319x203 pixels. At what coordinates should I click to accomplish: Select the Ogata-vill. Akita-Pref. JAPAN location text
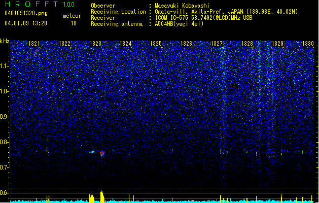tap(226, 12)
